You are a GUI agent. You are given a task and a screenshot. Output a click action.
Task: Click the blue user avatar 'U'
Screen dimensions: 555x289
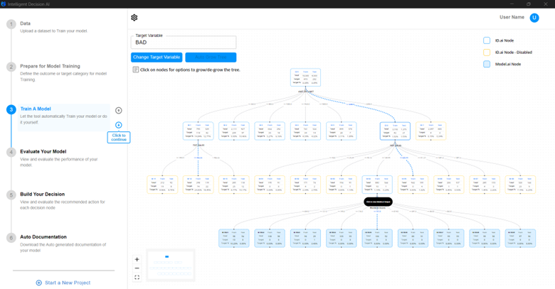click(534, 18)
